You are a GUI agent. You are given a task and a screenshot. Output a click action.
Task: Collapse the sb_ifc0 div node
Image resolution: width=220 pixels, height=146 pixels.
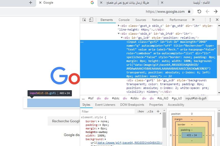click(119, 34)
